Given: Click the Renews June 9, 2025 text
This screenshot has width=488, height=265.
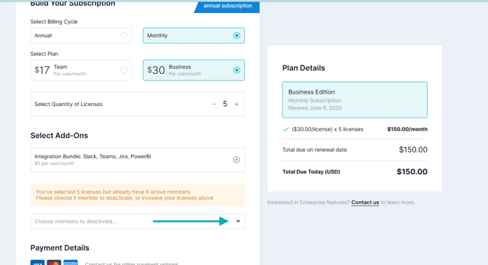Looking at the screenshot, I should tap(315, 108).
